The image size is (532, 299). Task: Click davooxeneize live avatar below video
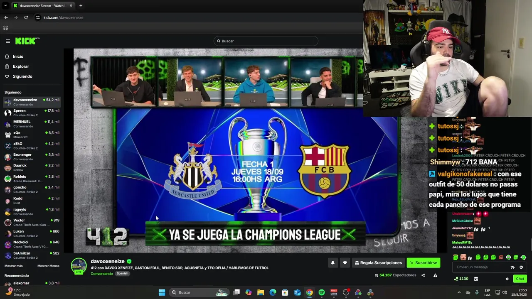(79, 266)
